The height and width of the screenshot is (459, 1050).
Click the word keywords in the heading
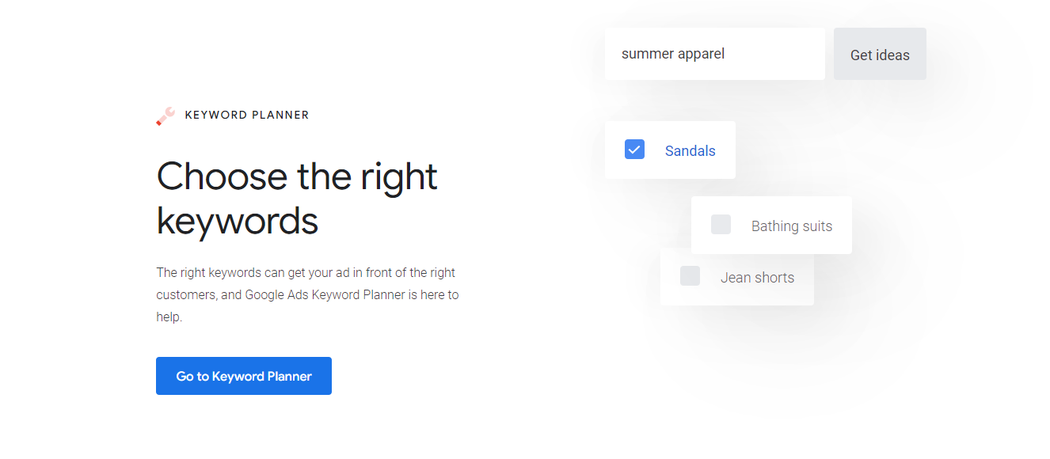238,221
